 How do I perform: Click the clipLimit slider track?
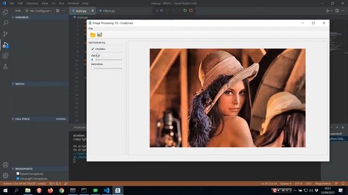coord(107,60)
